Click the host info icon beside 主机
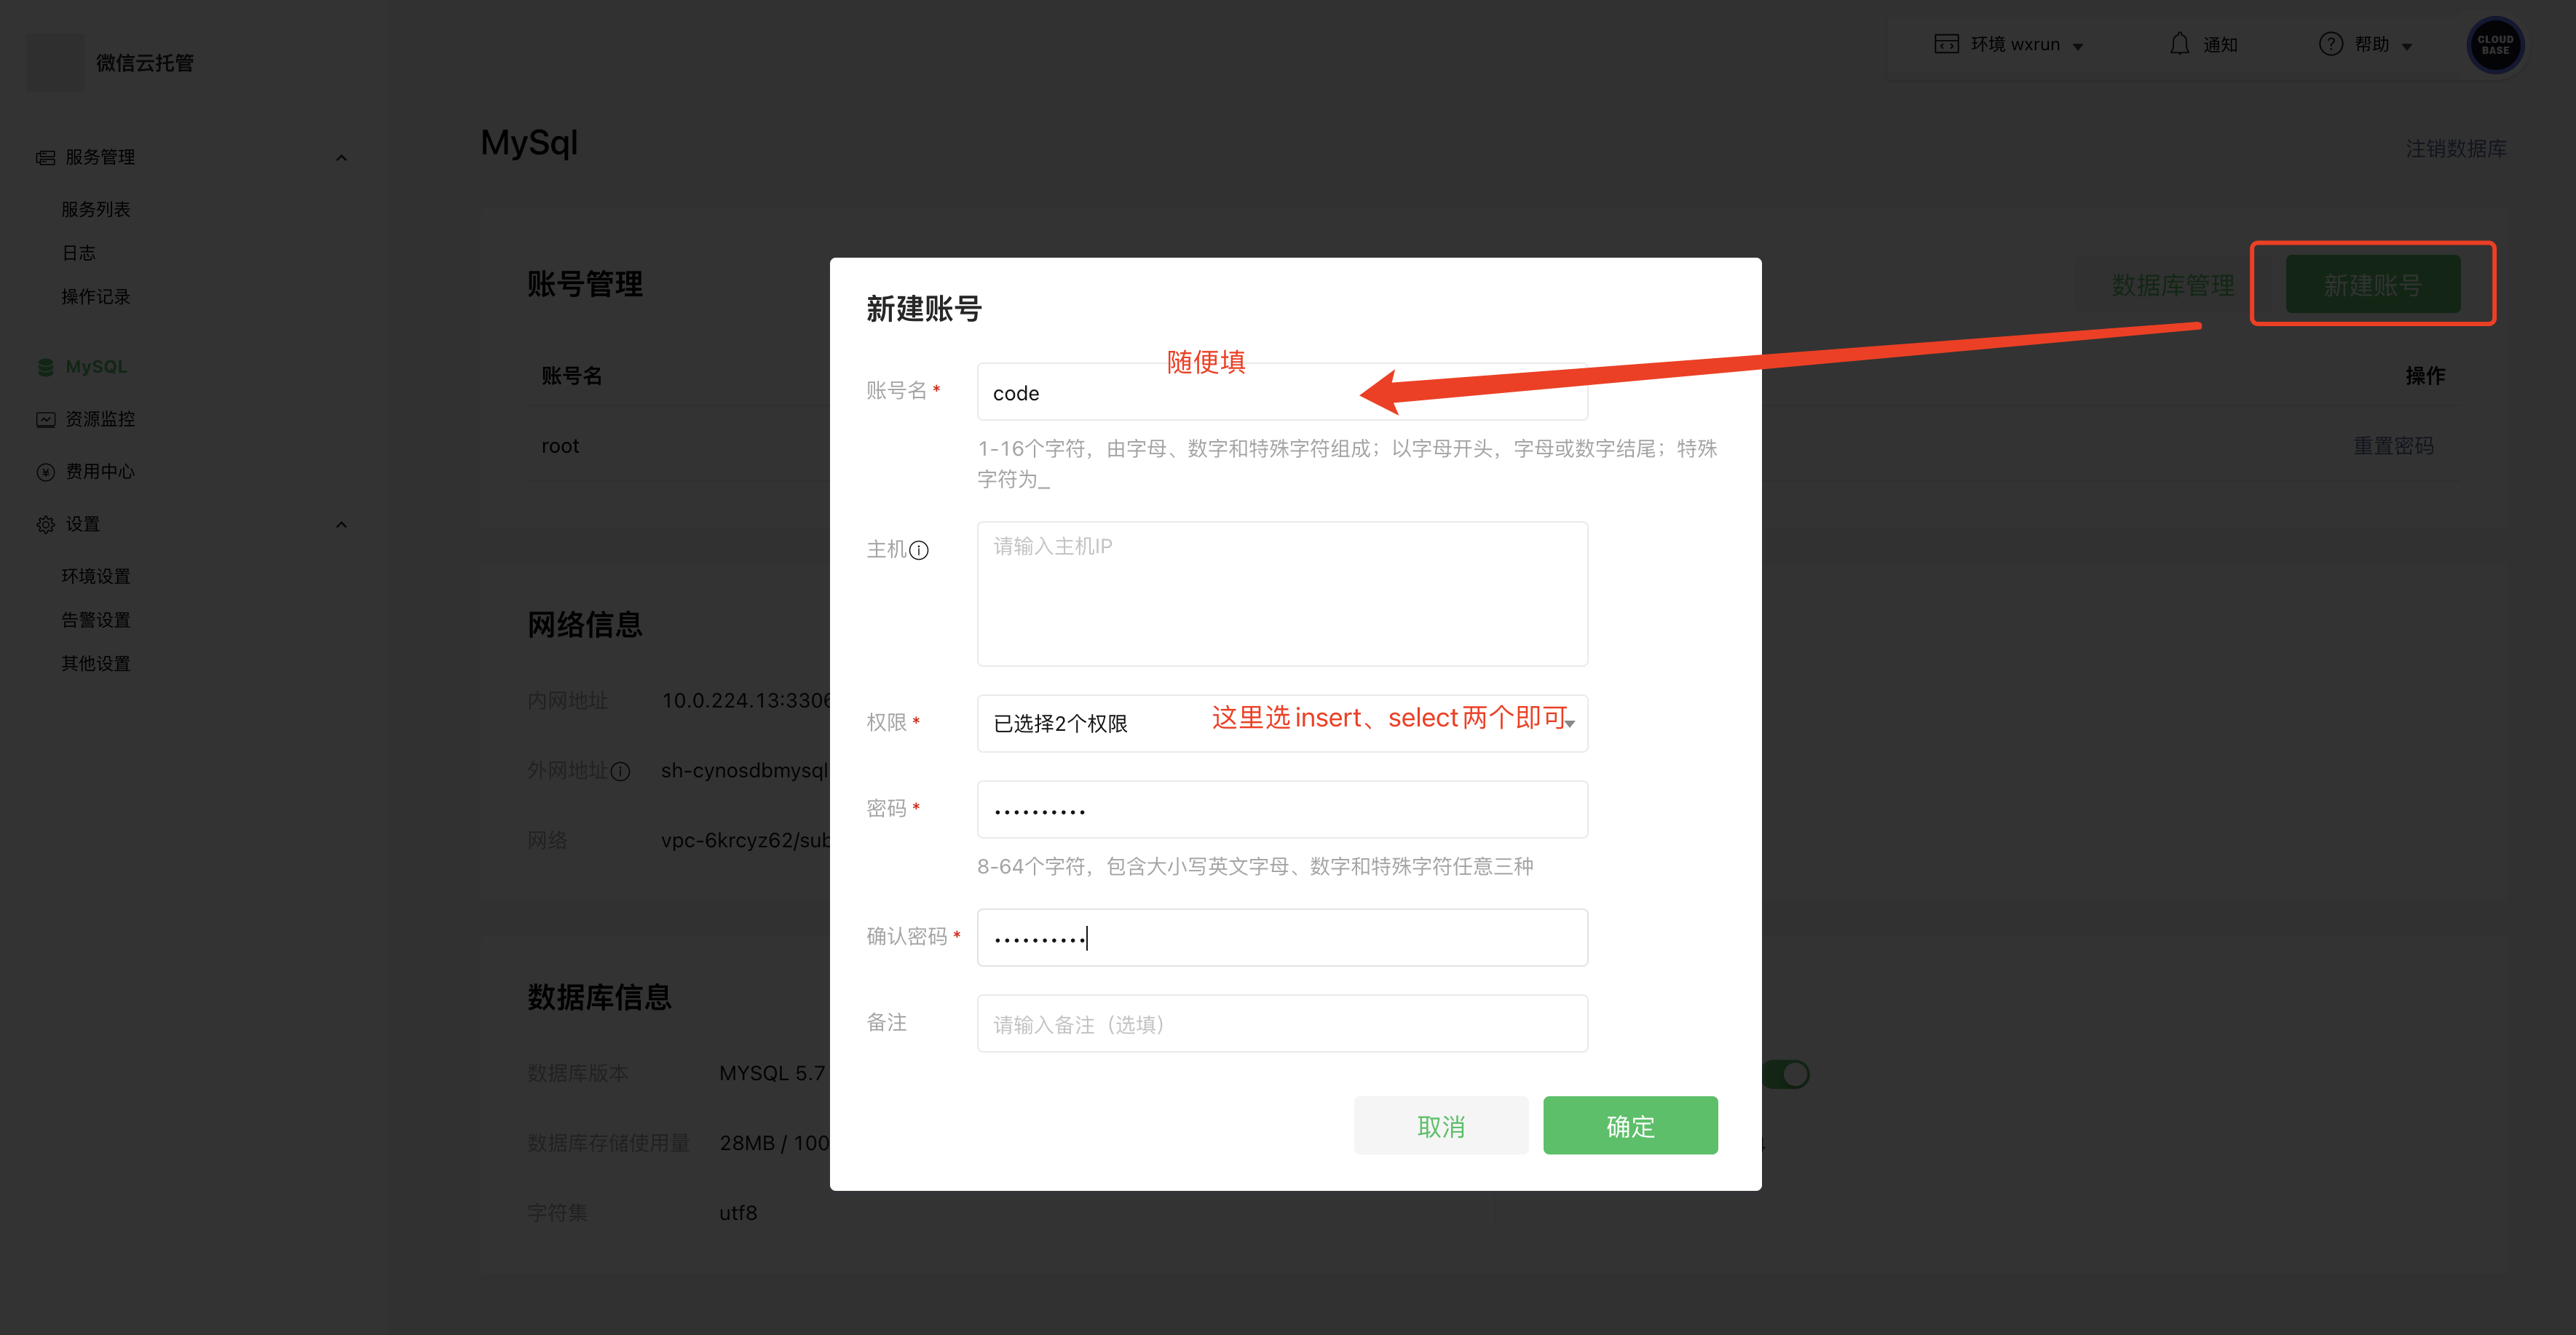2576x1335 pixels. [x=919, y=550]
